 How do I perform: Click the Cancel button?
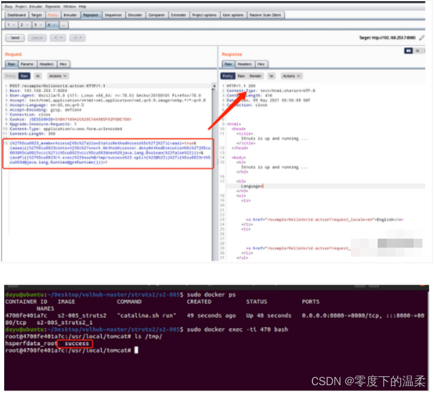(37, 38)
